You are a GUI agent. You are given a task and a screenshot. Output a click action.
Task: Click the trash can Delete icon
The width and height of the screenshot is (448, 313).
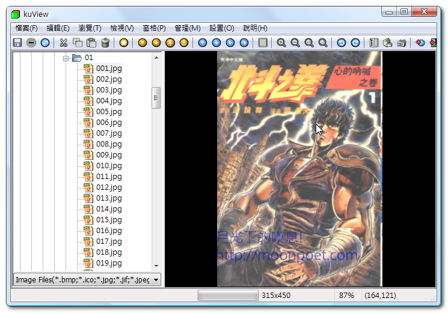pyautogui.click(x=105, y=43)
